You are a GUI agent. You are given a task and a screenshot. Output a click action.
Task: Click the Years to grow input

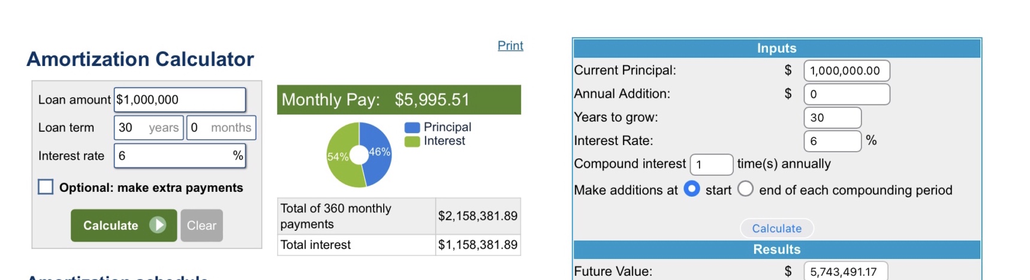coord(832,118)
